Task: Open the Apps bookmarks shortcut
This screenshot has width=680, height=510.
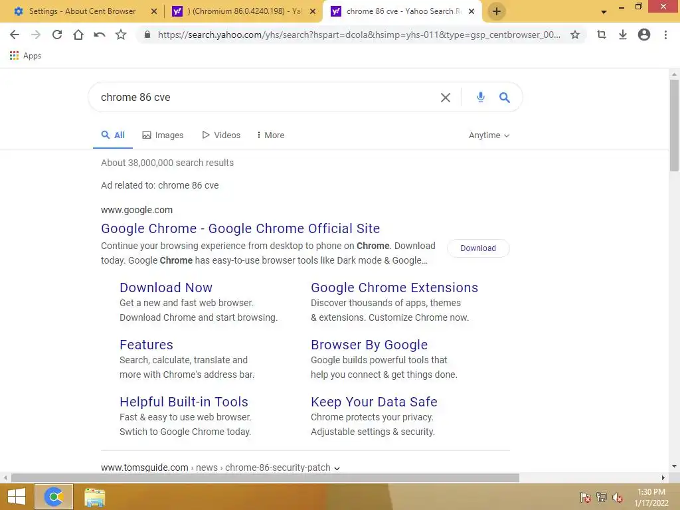Action: 25,56
